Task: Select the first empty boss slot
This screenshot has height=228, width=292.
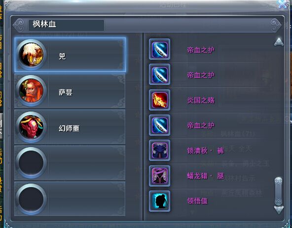Action: [70, 163]
